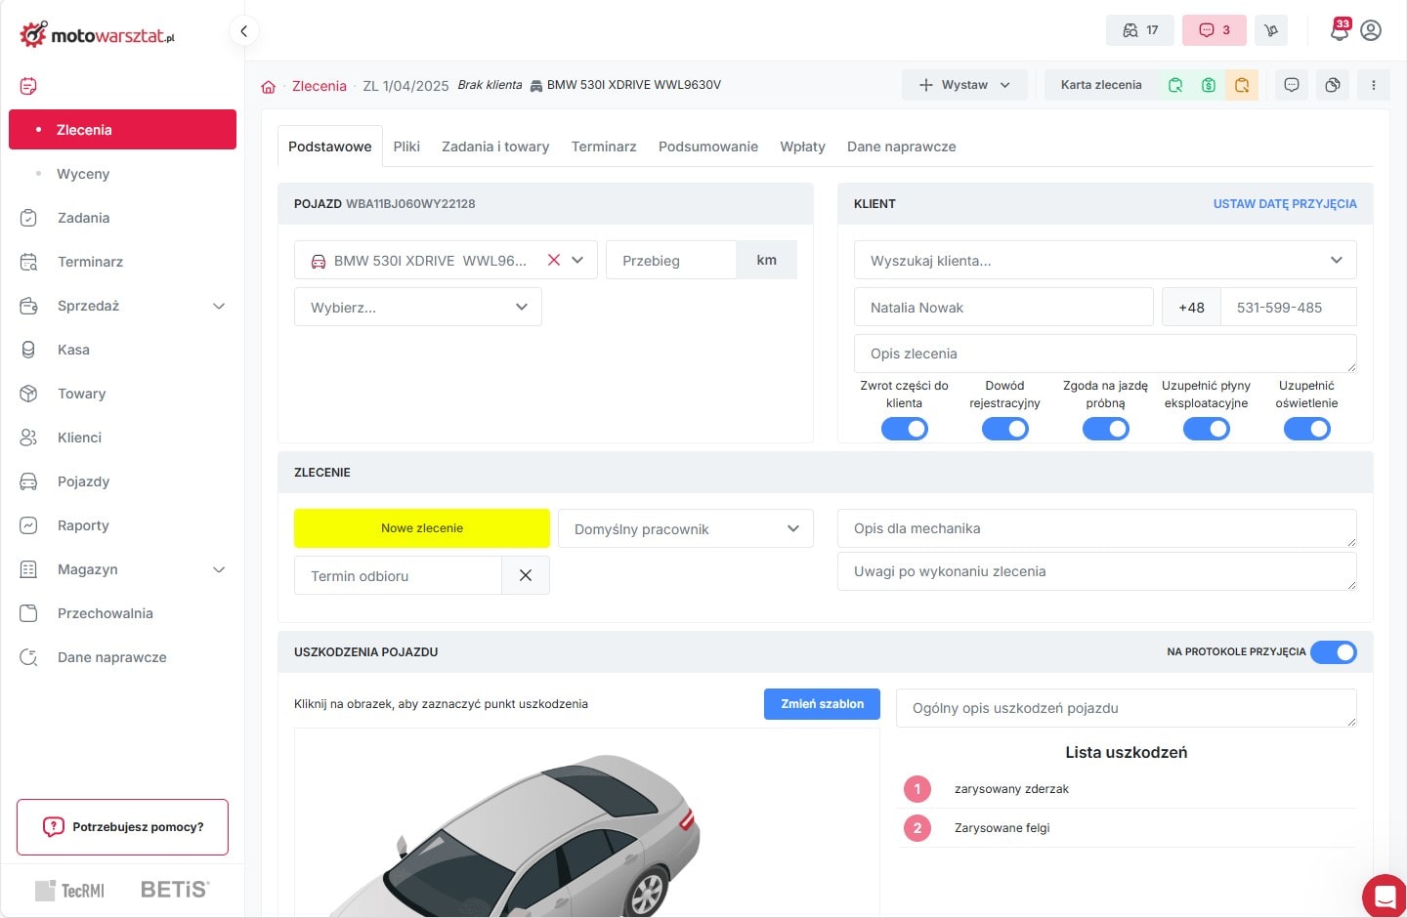Disable the Dowód rejestracyjny switch
The height and width of the screenshot is (918, 1407).
[x=1004, y=429]
